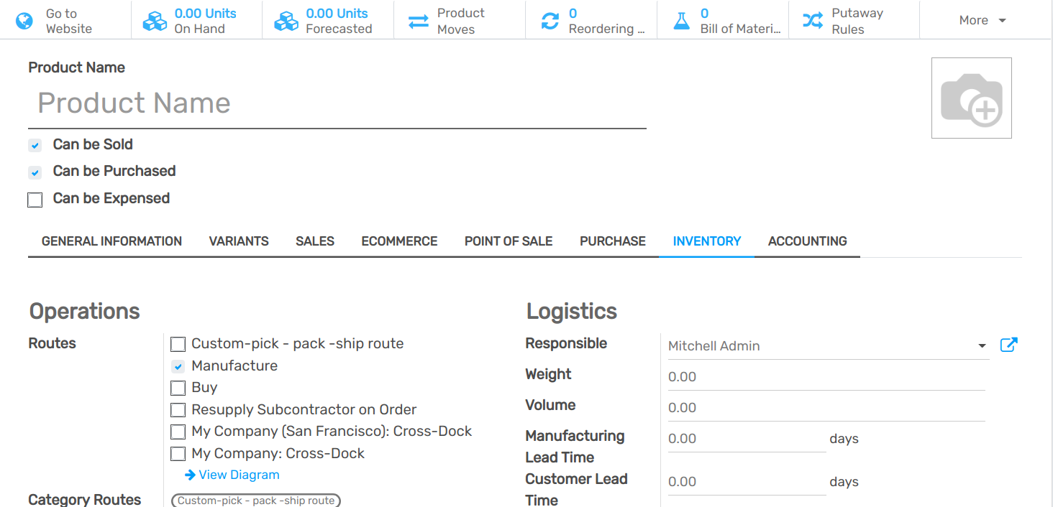Open Bill of Materials flask icon
The width and height of the screenshot is (1053, 507).
pyautogui.click(x=681, y=21)
